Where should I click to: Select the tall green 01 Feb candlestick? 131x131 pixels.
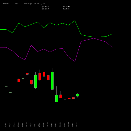tap(52, 81)
